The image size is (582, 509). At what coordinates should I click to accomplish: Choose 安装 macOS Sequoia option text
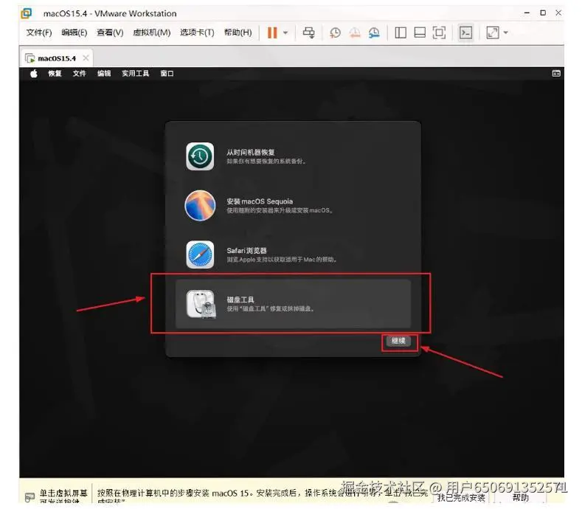point(260,201)
